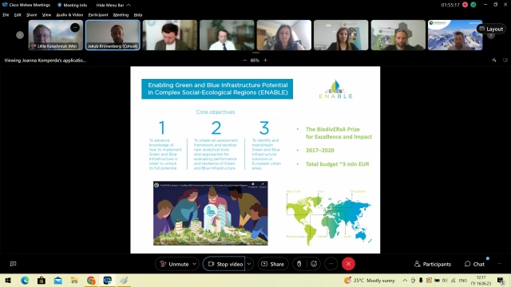Open the Participant menu
Image resolution: width=511 pixels, height=287 pixels.
point(98,14)
